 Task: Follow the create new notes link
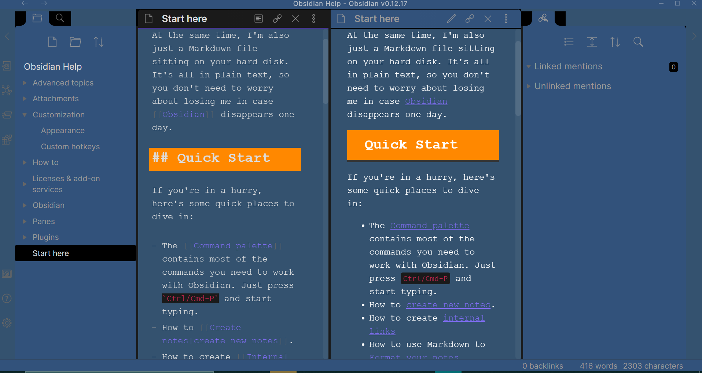[x=448, y=305]
